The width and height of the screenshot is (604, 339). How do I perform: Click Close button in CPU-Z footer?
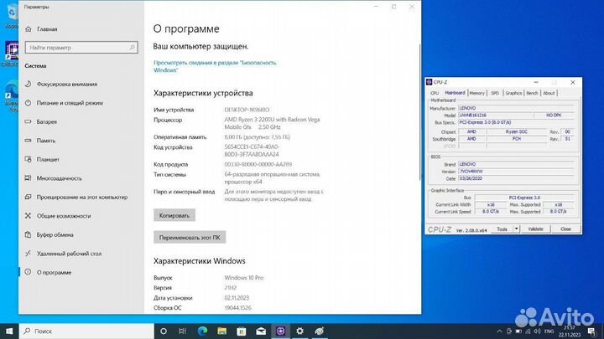coord(565,229)
